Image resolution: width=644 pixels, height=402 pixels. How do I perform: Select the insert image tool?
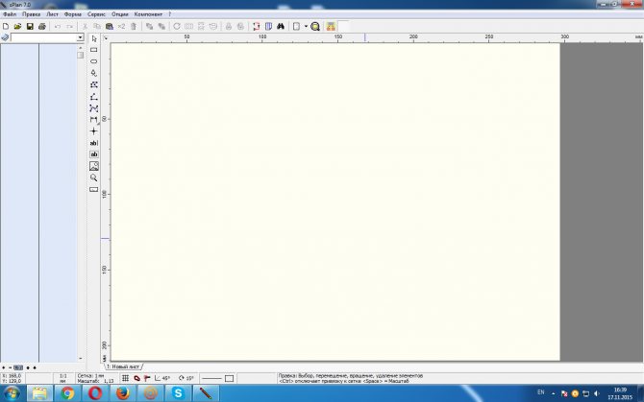(x=93, y=166)
